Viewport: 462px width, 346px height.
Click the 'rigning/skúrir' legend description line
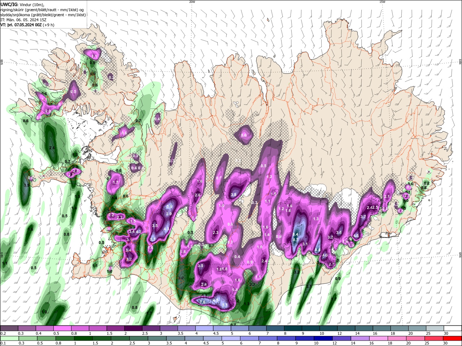tap(42, 10)
